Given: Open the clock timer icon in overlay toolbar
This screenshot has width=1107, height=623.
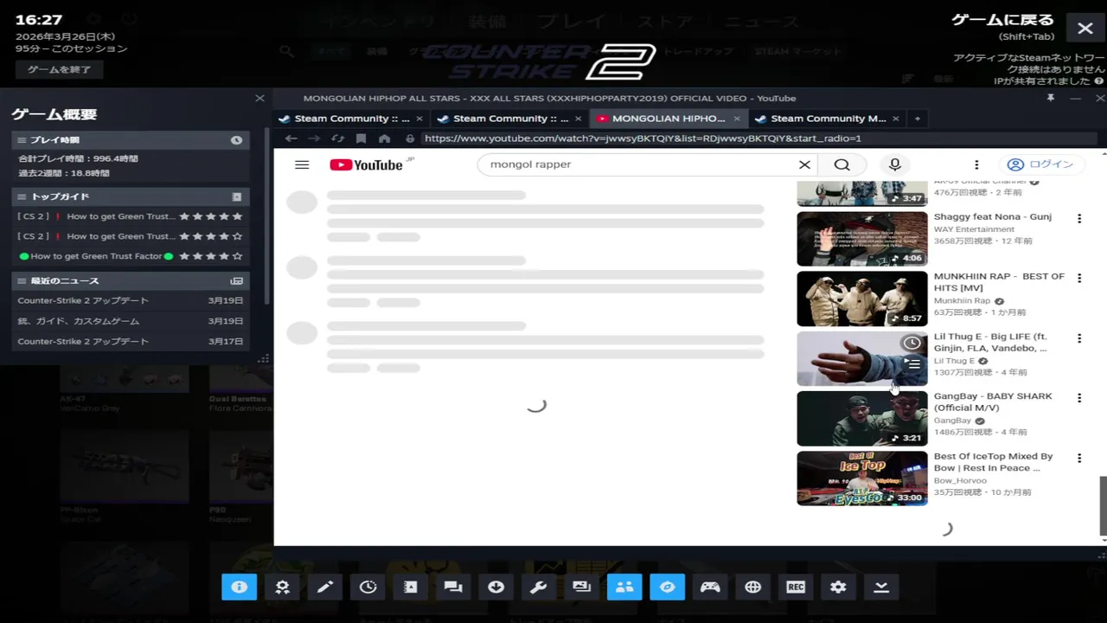Looking at the screenshot, I should coord(368,587).
